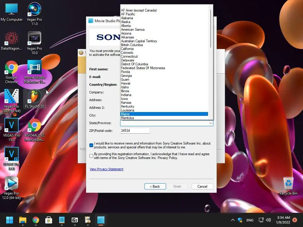Pick Alaska from the state list
The width and height of the screenshot is (303, 227).
coord(164,22)
